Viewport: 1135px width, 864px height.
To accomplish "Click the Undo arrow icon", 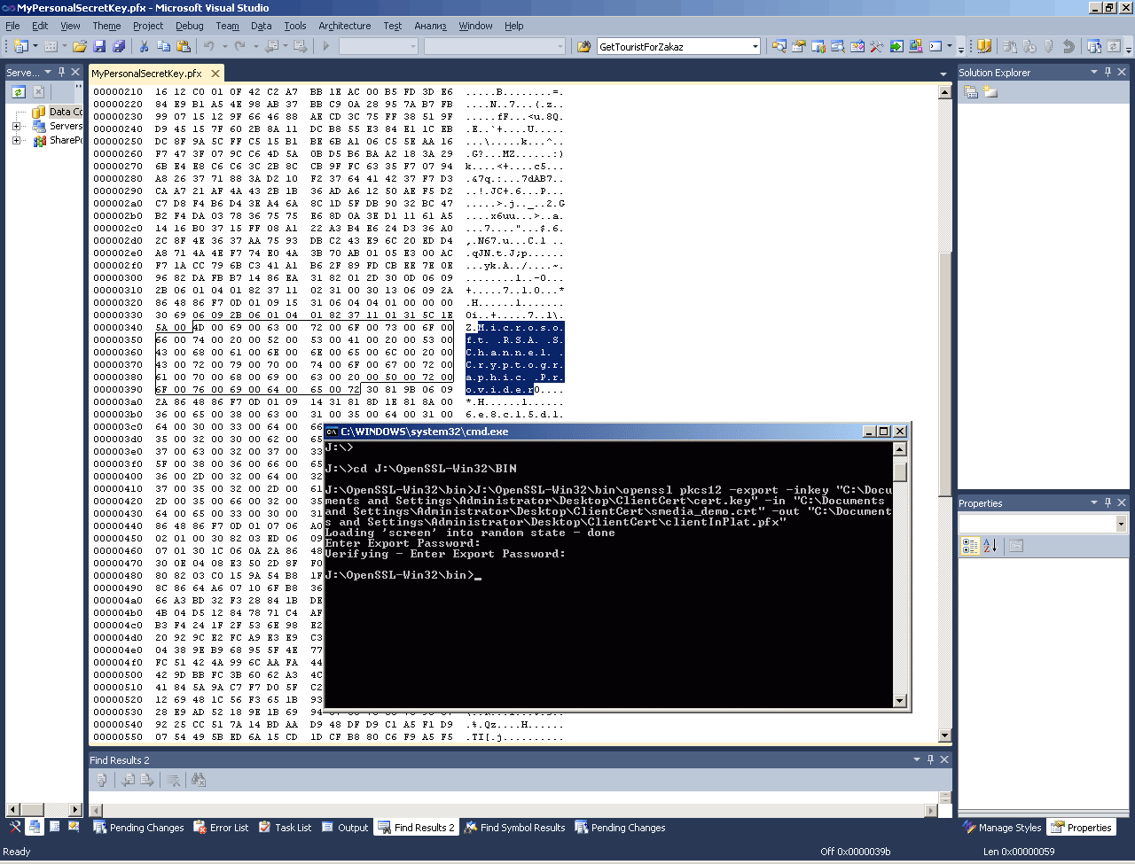I will click(209, 46).
